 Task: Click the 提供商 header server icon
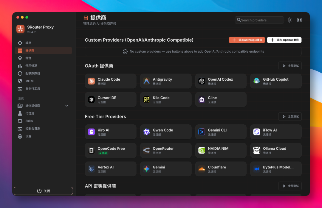[x=86, y=18]
